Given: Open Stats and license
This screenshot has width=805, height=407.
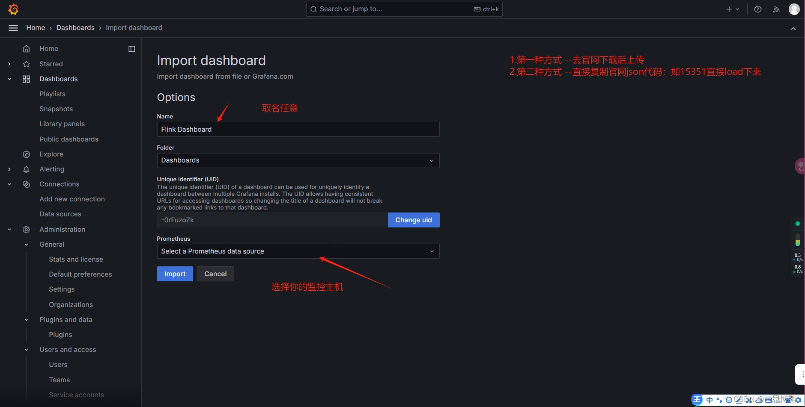Looking at the screenshot, I should (x=76, y=260).
